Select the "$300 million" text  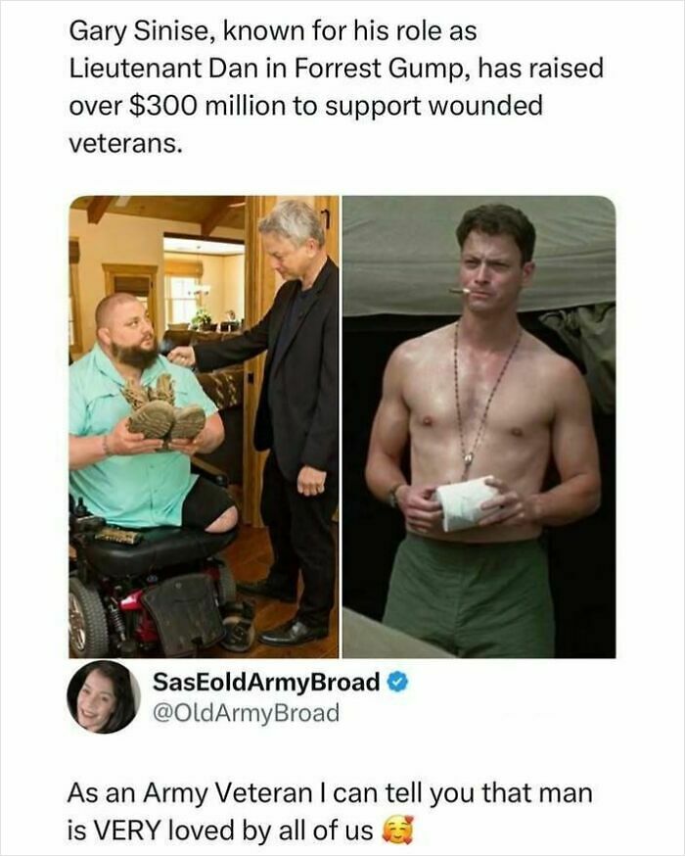click(x=206, y=106)
